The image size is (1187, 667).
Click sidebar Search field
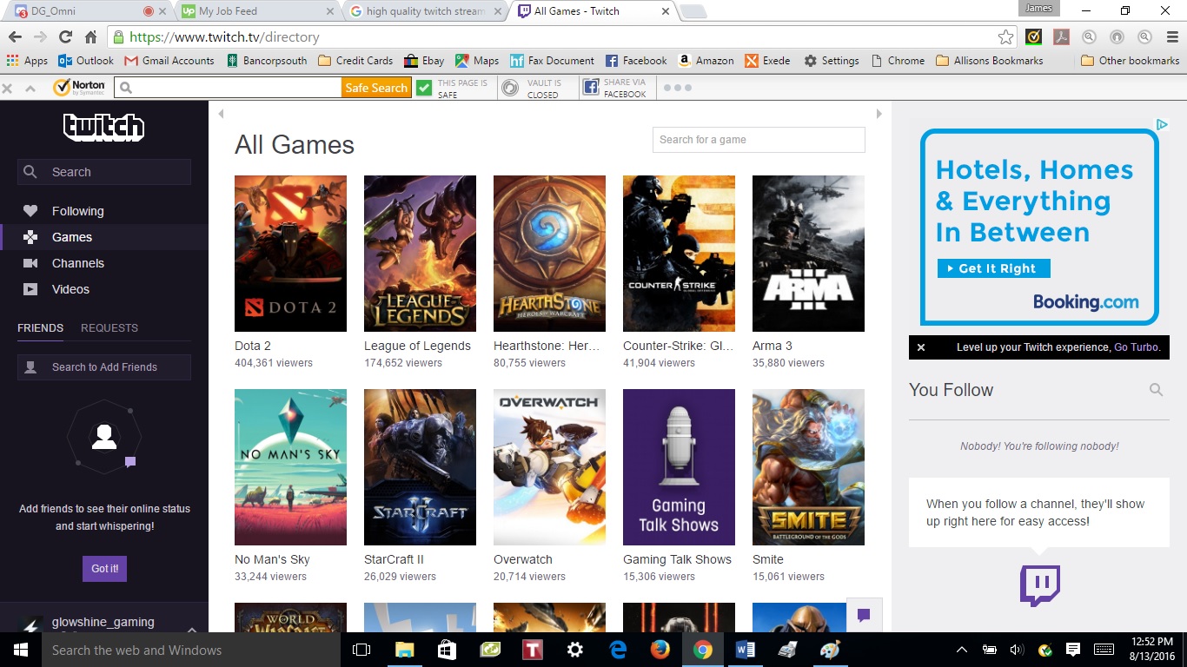coord(104,172)
